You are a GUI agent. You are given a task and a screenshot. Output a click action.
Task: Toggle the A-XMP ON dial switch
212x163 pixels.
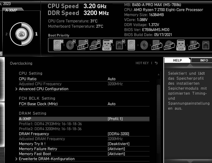[x=21, y=34]
